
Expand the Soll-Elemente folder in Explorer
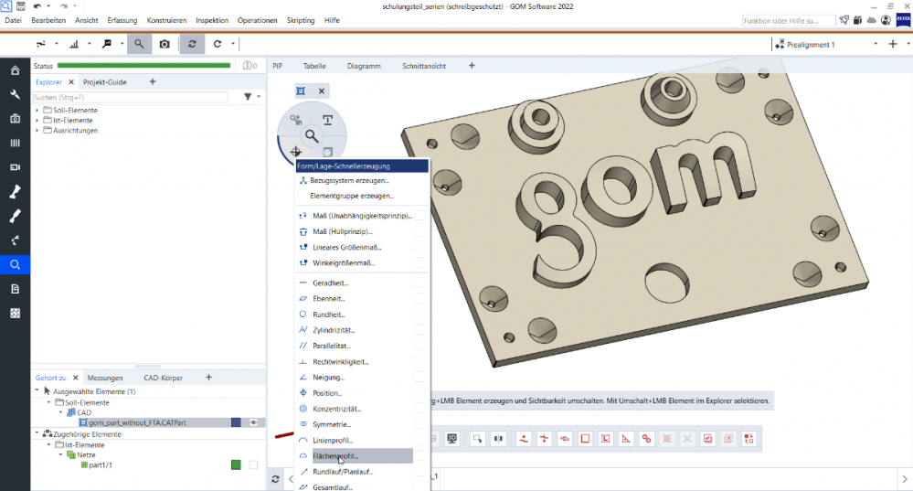37,111
